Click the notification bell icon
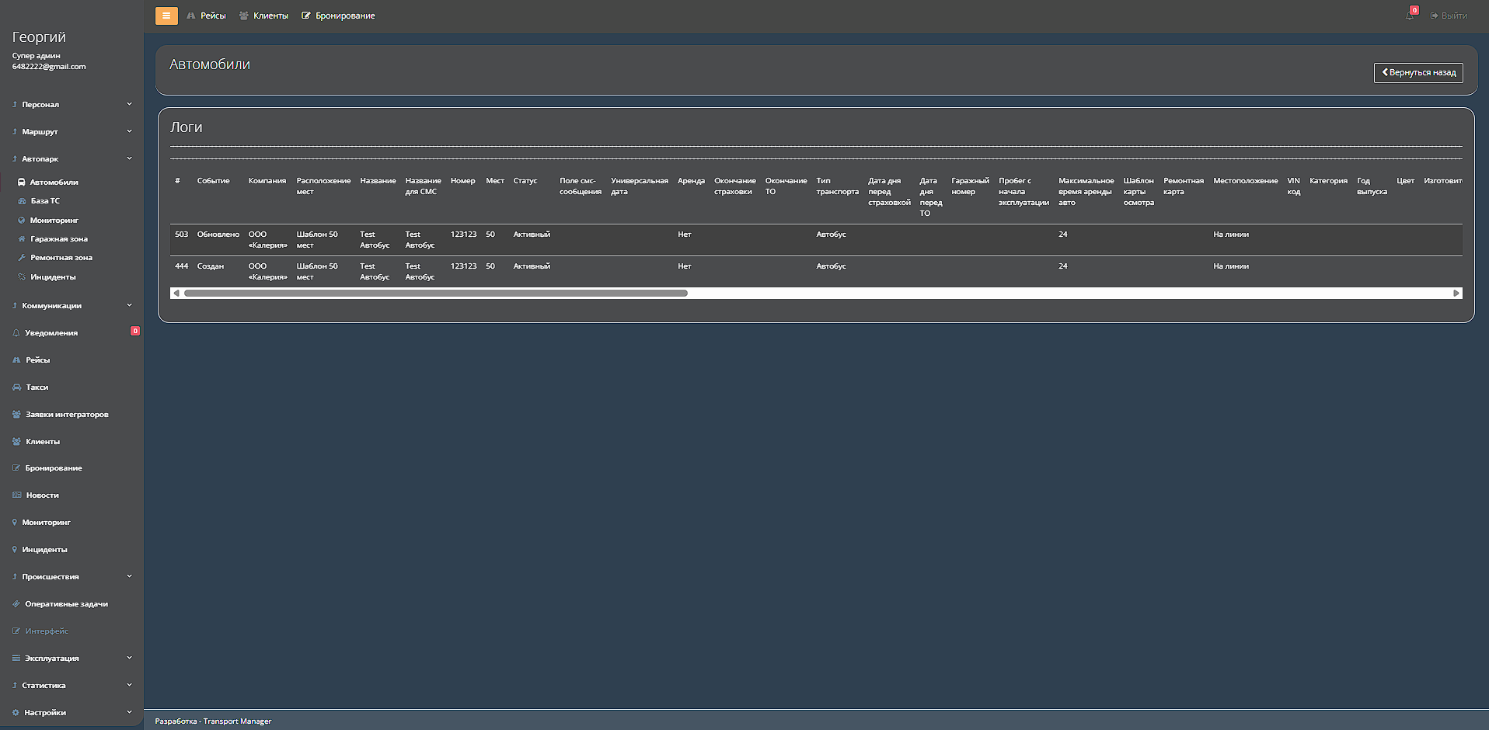The height and width of the screenshot is (730, 1489). [x=1410, y=16]
